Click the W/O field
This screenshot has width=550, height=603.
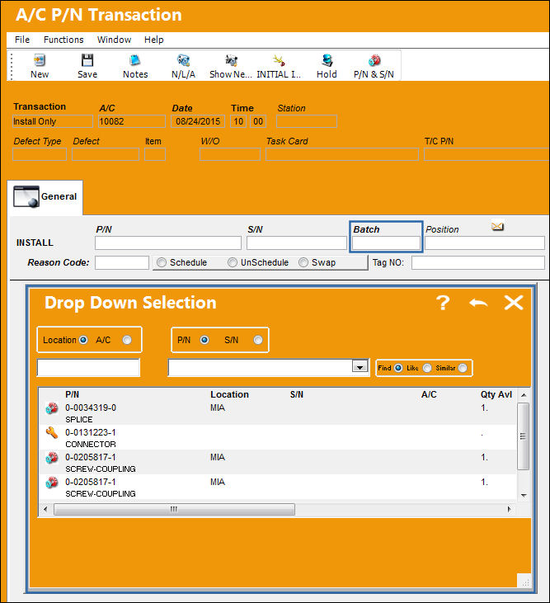(x=229, y=154)
